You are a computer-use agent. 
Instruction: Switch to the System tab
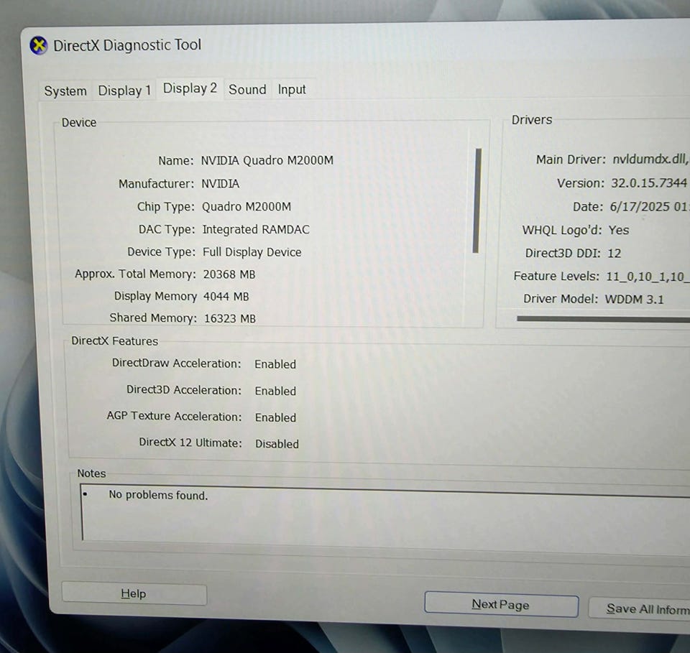point(65,91)
